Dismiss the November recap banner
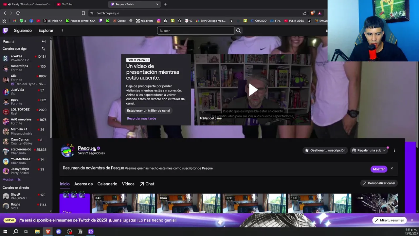Screen dimensions: 419x236 392,168
